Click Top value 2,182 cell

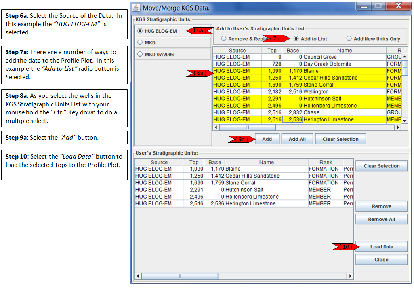click(272, 91)
